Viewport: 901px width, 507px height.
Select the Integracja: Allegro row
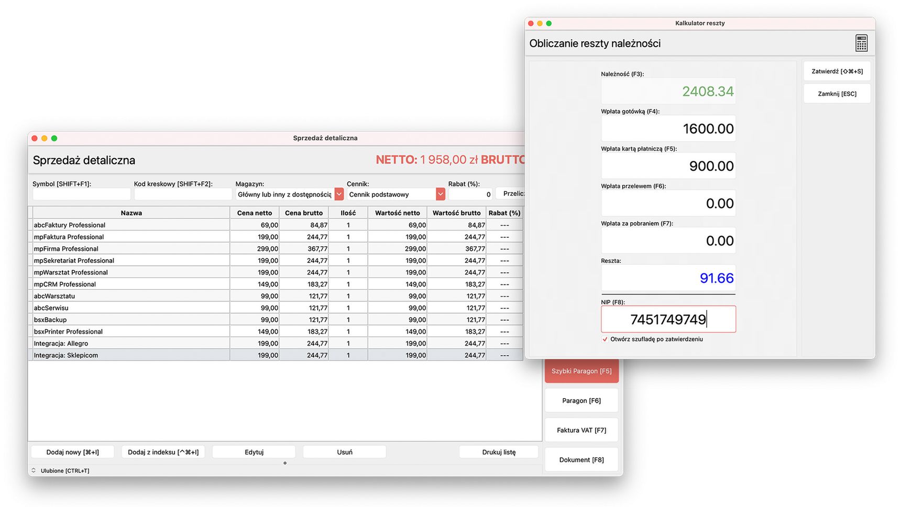click(x=276, y=344)
